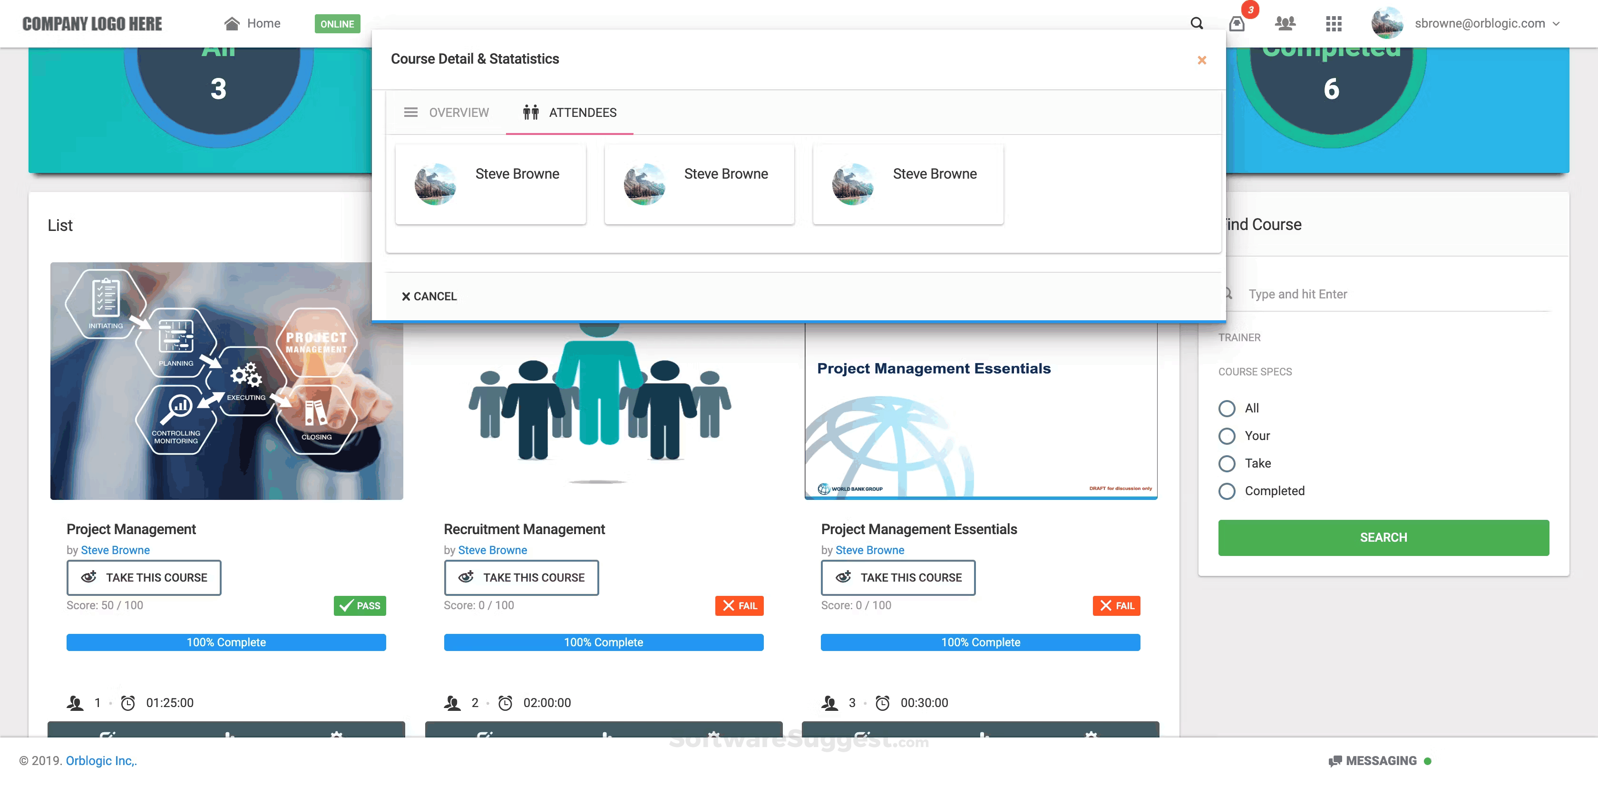
Task: Switch to the Attendees tab
Action: pos(569,112)
